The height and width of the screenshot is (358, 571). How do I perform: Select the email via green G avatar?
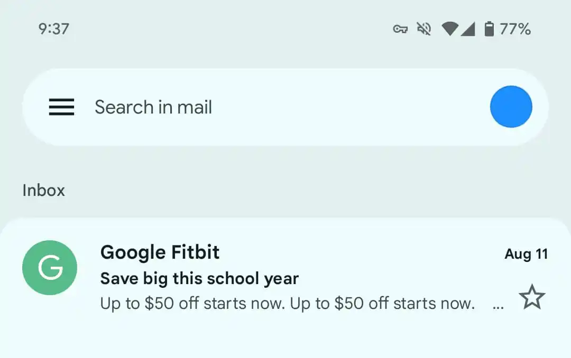coord(50,268)
